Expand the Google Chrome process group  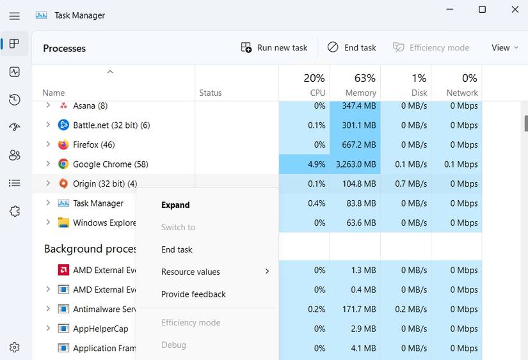(48, 164)
